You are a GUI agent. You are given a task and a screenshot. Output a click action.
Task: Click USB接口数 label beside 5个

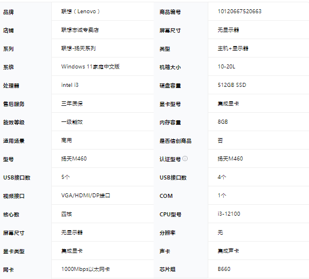[x=17, y=178]
